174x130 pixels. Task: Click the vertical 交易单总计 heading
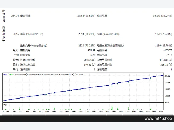pyautogui.click(x=4, y=34)
